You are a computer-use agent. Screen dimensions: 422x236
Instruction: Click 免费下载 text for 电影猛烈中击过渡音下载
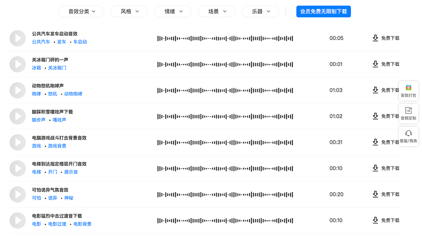click(x=390, y=220)
